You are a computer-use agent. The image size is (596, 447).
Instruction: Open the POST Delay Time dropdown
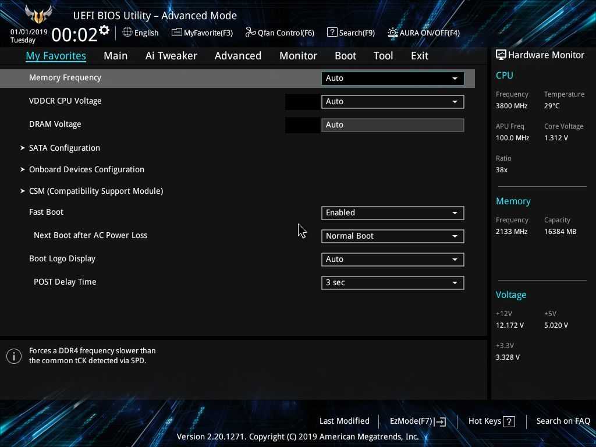(392, 282)
